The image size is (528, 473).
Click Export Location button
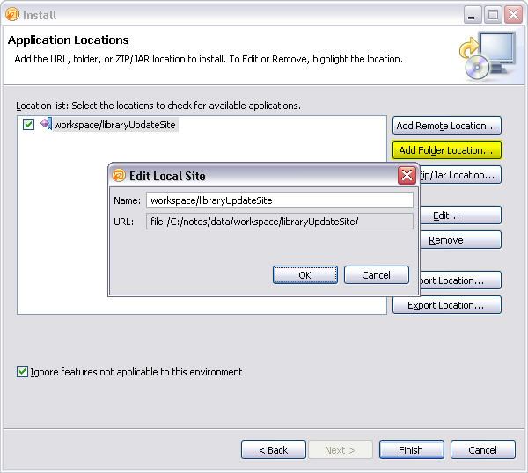tap(447, 305)
